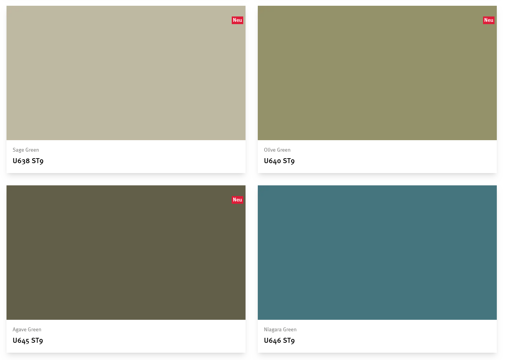Image resolution: width=506 pixels, height=360 pixels.
Task: Open the Niagara Green product card
Action: 377,268
